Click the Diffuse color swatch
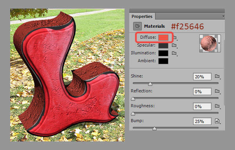 coord(163,38)
